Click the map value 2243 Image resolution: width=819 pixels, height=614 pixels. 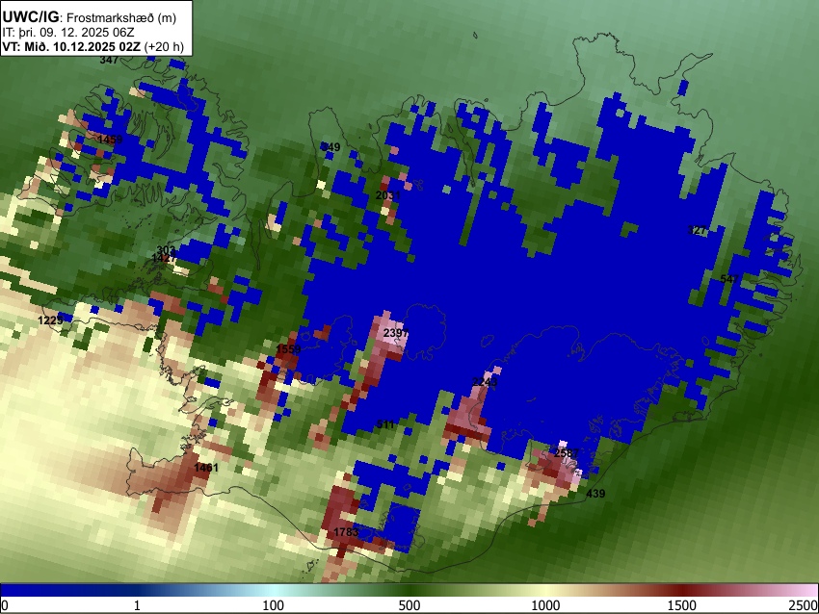485,382
